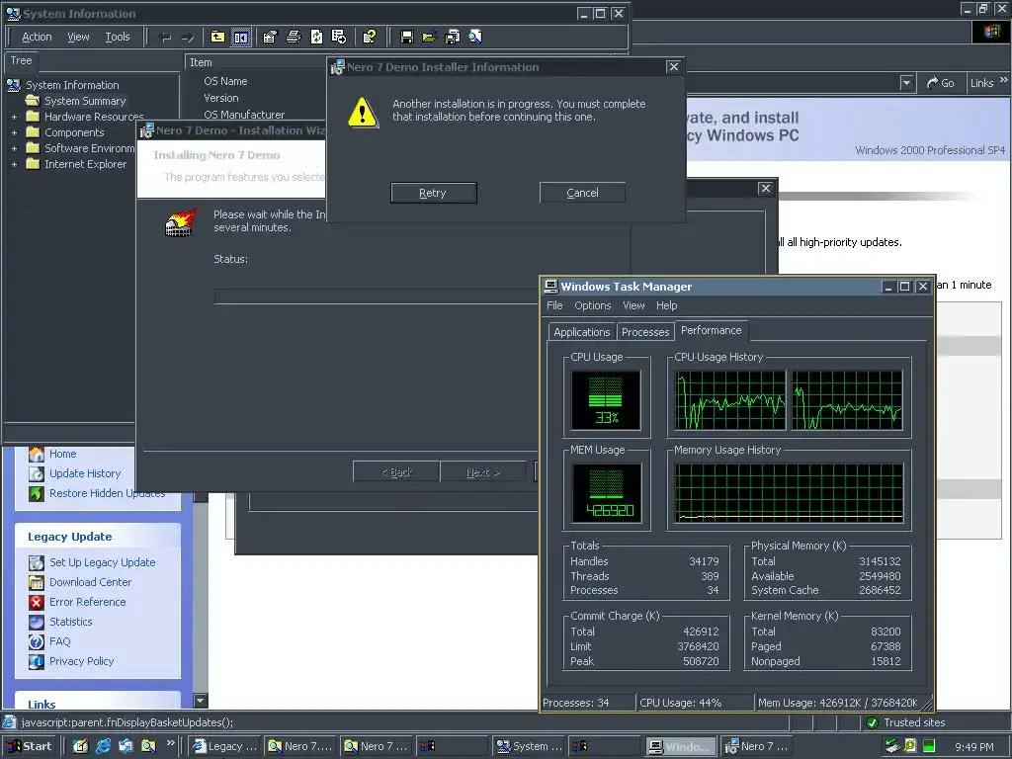Click the Restore Hidden Updates icon
This screenshot has height=759, width=1012.
coord(37,493)
